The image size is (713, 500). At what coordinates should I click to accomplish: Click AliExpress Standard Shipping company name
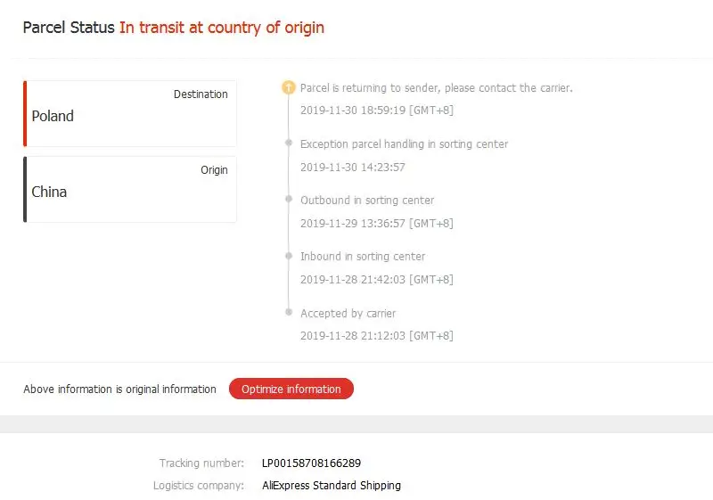coord(331,486)
